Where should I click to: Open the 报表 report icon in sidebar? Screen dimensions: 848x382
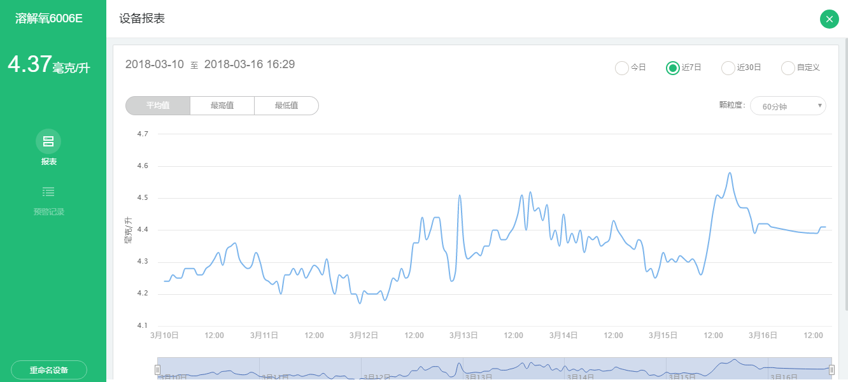point(48,141)
